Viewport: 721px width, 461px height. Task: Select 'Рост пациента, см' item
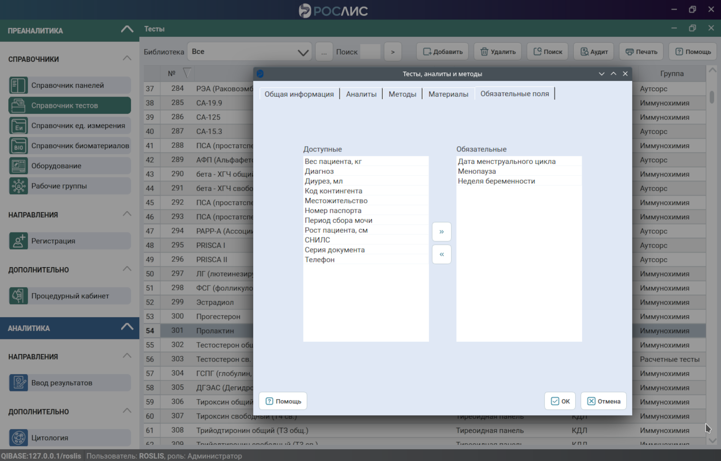pos(366,230)
